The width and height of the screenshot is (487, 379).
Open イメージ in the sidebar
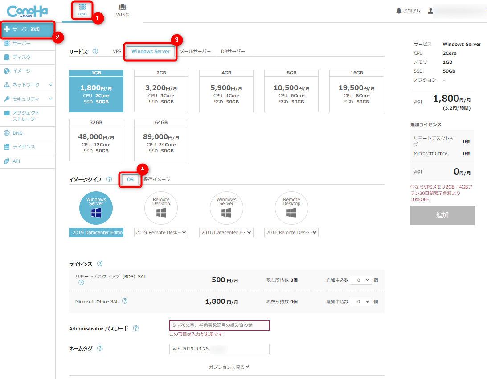[x=21, y=71]
